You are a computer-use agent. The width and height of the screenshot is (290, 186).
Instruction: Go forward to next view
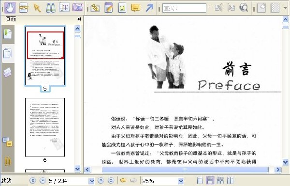[133, 180]
